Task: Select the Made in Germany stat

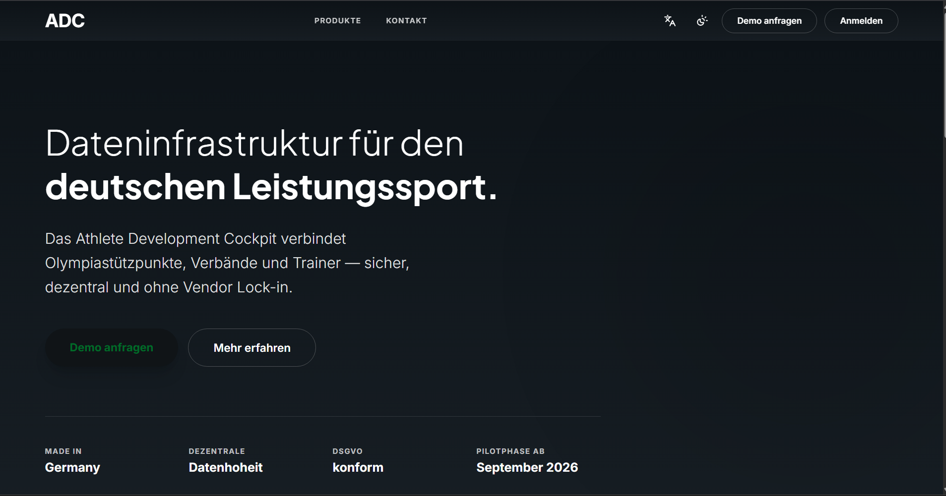Action: click(x=72, y=460)
